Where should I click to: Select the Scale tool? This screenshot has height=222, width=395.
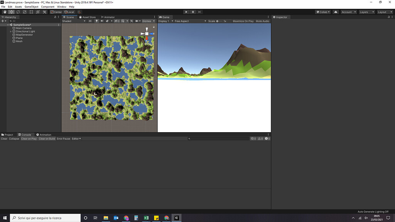(x=24, y=12)
